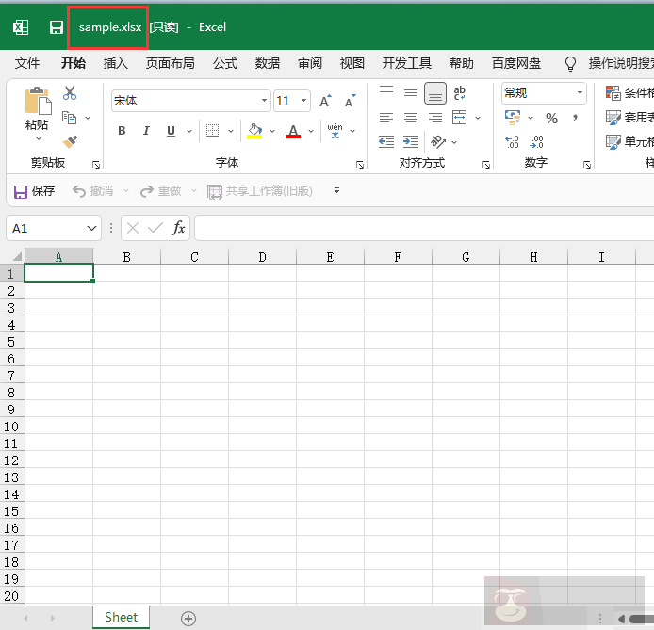Click the Increase Font Size icon

click(325, 101)
